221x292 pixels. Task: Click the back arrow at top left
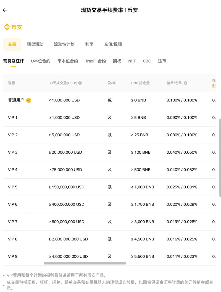[x=5, y=10]
